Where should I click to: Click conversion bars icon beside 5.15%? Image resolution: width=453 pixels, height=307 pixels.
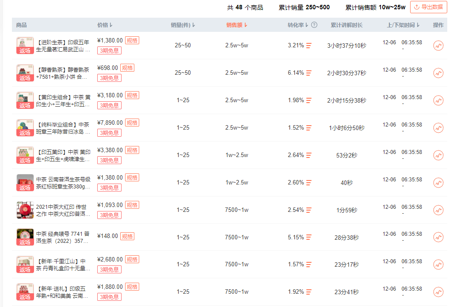[x=309, y=238]
